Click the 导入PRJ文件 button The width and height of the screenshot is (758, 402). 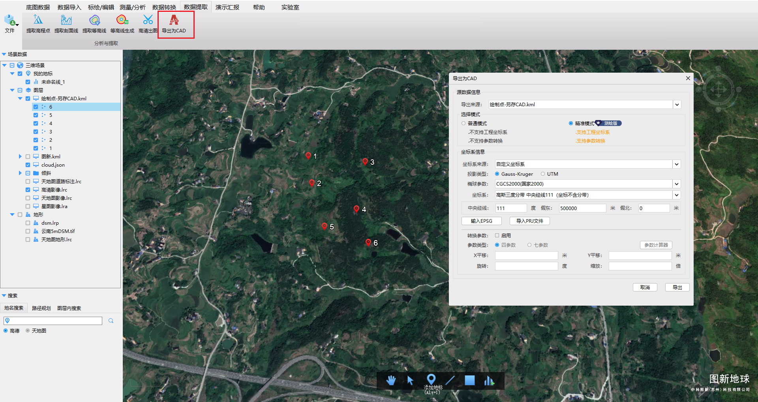click(x=529, y=221)
